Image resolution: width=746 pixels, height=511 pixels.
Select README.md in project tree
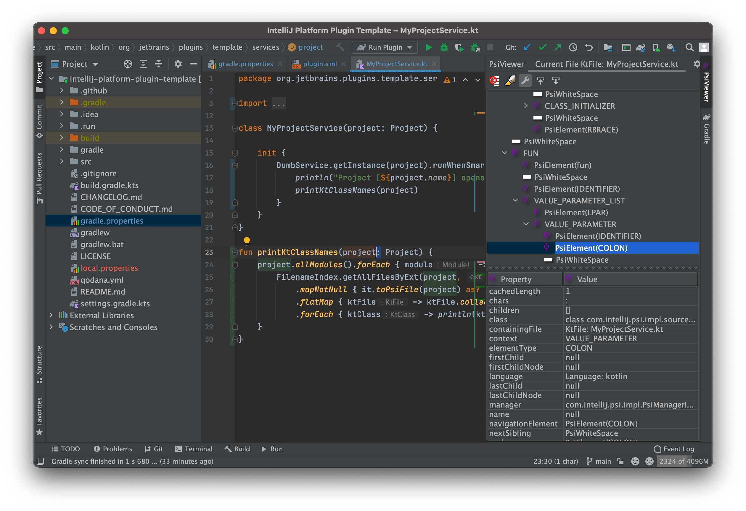tap(103, 292)
